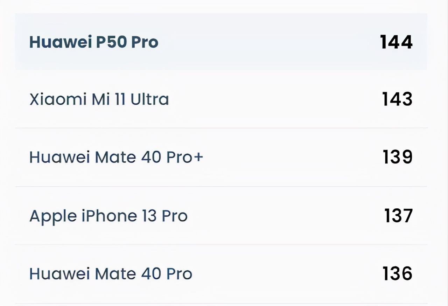Click the middle of the Xiaomi row

[x=266, y=99]
